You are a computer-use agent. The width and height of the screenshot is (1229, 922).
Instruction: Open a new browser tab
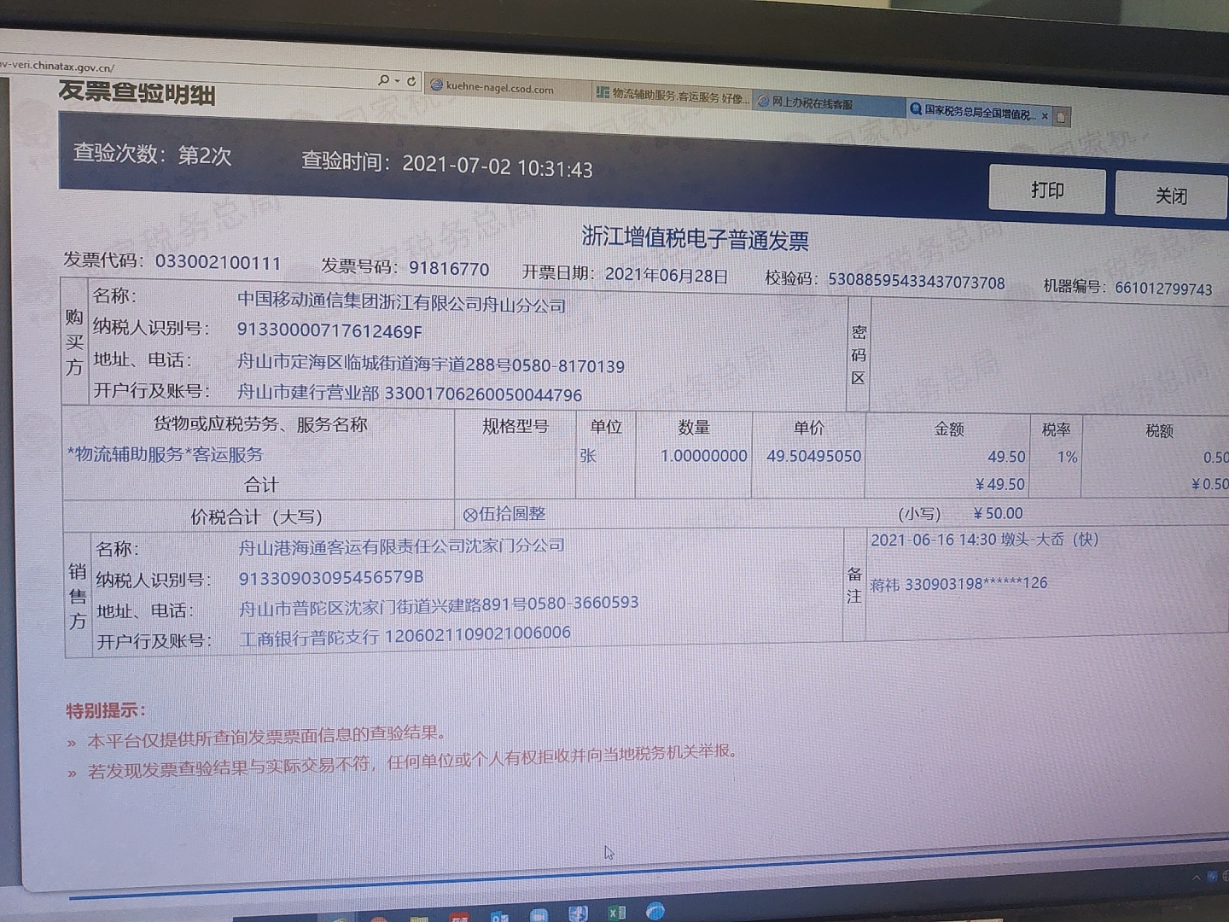1062,117
